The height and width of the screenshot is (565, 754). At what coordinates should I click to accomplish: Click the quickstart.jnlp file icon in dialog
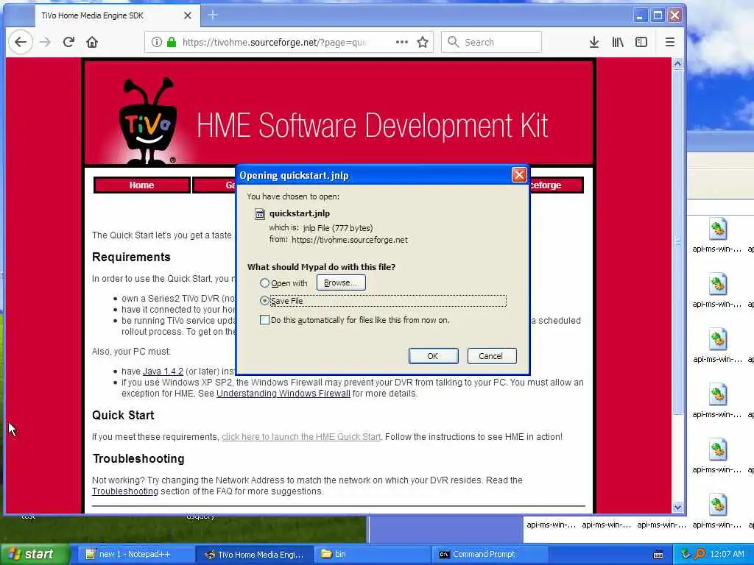(x=260, y=214)
